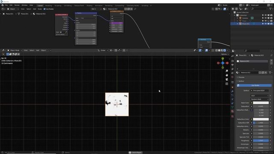Open the viewport Options dropdown

coord(225,54)
